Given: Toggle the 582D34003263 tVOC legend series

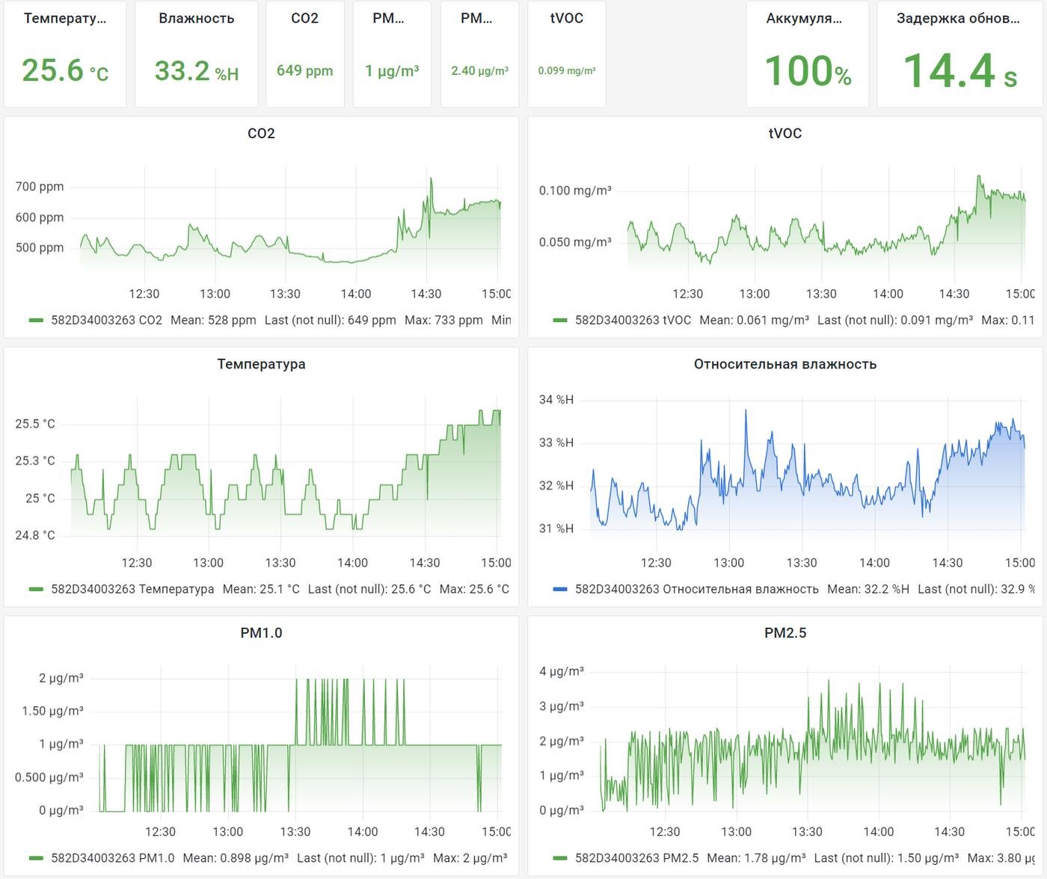Looking at the screenshot, I should point(633,320).
